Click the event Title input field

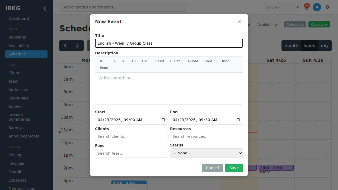pyautogui.click(x=169, y=43)
